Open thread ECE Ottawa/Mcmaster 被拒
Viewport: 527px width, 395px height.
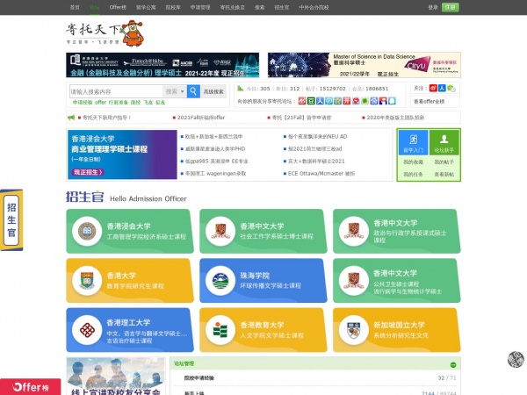321,174
